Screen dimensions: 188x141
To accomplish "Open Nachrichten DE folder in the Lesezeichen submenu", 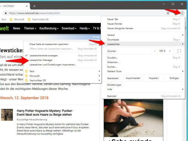I will (x=62, y=81).
